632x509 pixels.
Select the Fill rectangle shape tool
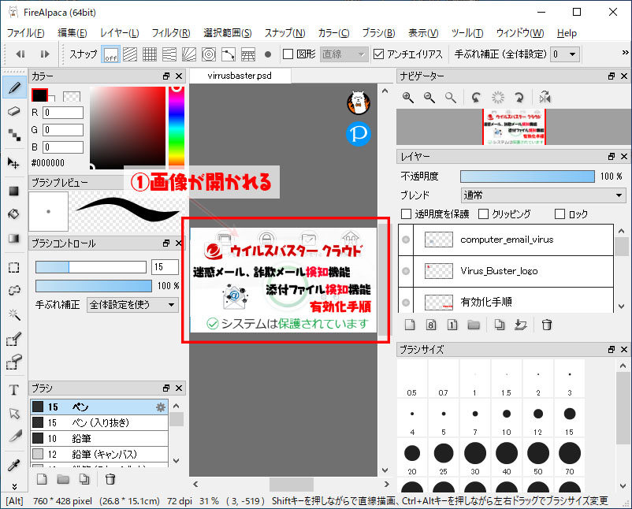pos(14,191)
